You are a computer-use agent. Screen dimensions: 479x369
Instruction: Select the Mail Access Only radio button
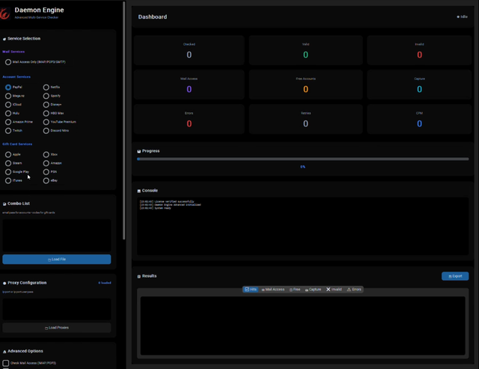(x=8, y=62)
